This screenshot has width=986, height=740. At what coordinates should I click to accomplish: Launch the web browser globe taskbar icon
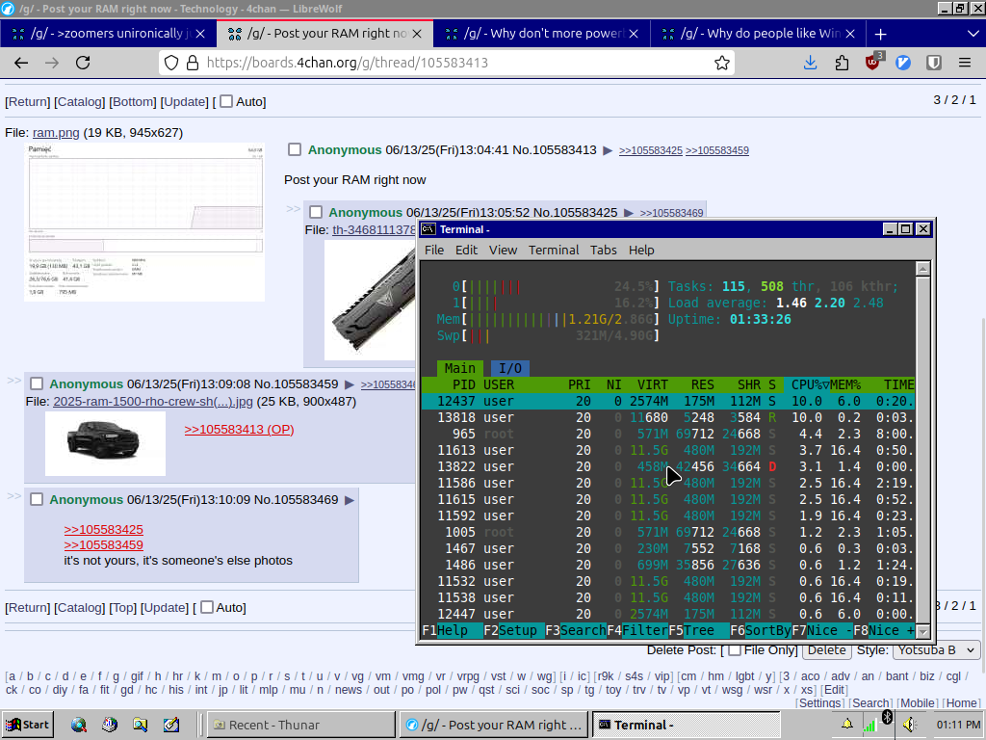coord(79,725)
